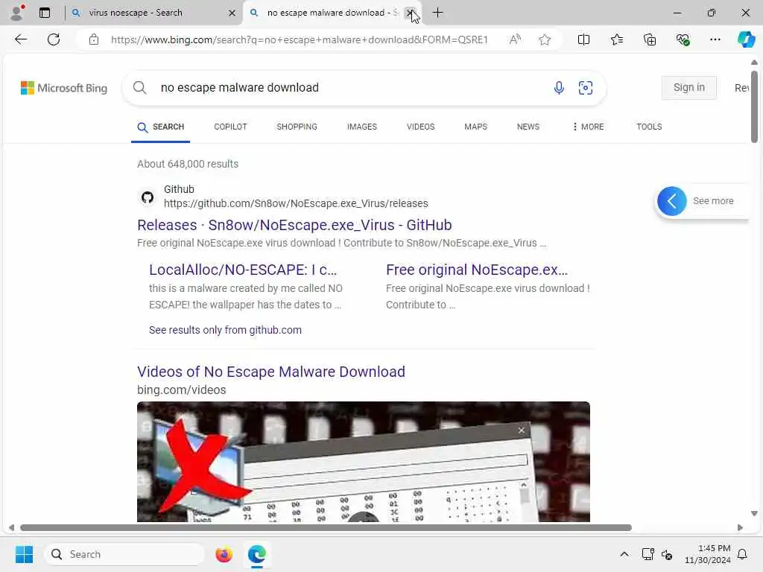Open the IMAGES tab
This screenshot has width=763, height=572.
361,127
